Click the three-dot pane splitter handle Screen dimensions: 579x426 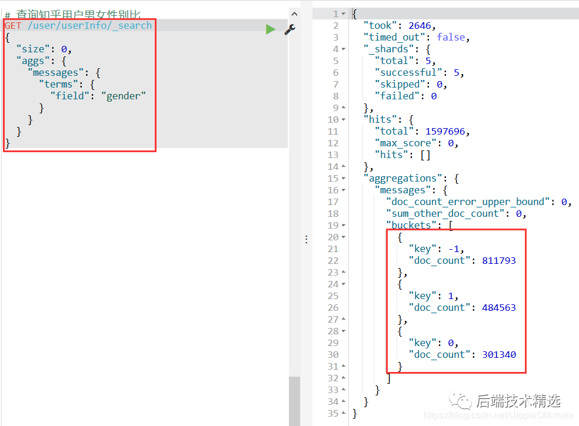pos(306,239)
